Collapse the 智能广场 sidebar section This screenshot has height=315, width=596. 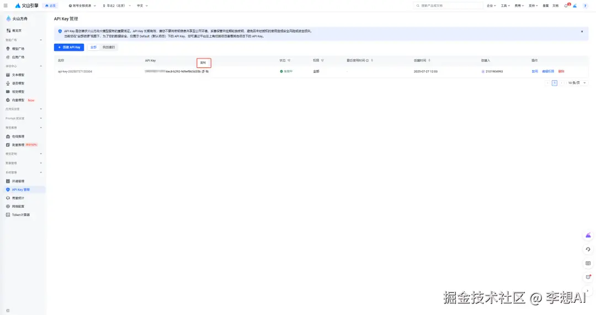tap(41, 40)
